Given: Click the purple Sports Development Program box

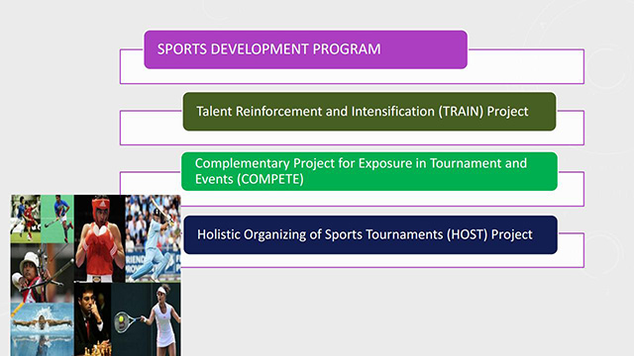Looking at the screenshot, I should tap(306, 49).
